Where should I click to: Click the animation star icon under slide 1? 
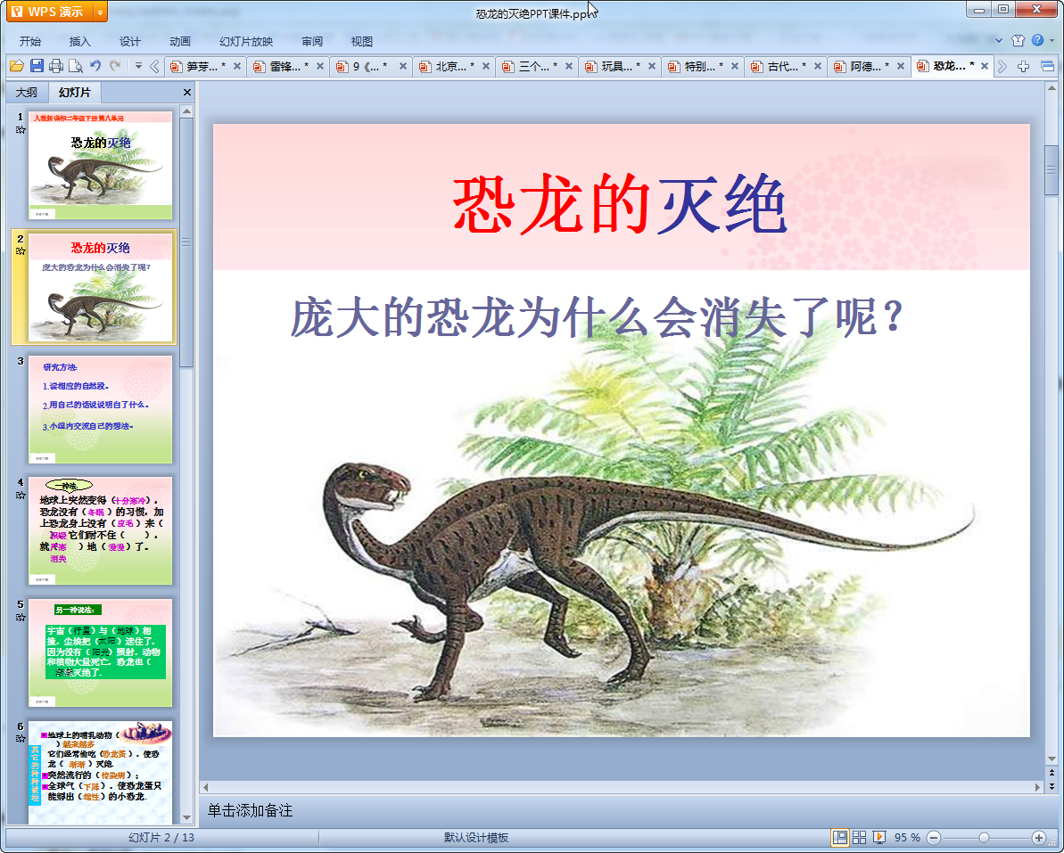tap(21, 129)
